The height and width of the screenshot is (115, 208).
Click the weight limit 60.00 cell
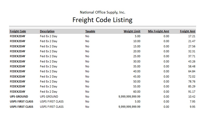tap(137, 92)
